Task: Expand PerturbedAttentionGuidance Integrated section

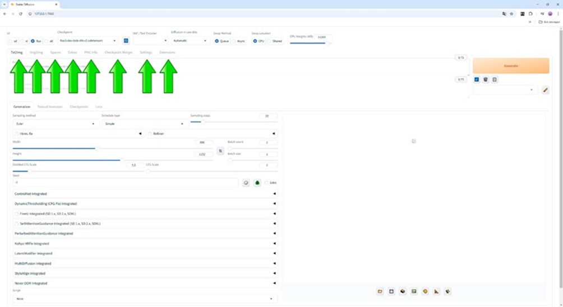Action: pos(145,234)
